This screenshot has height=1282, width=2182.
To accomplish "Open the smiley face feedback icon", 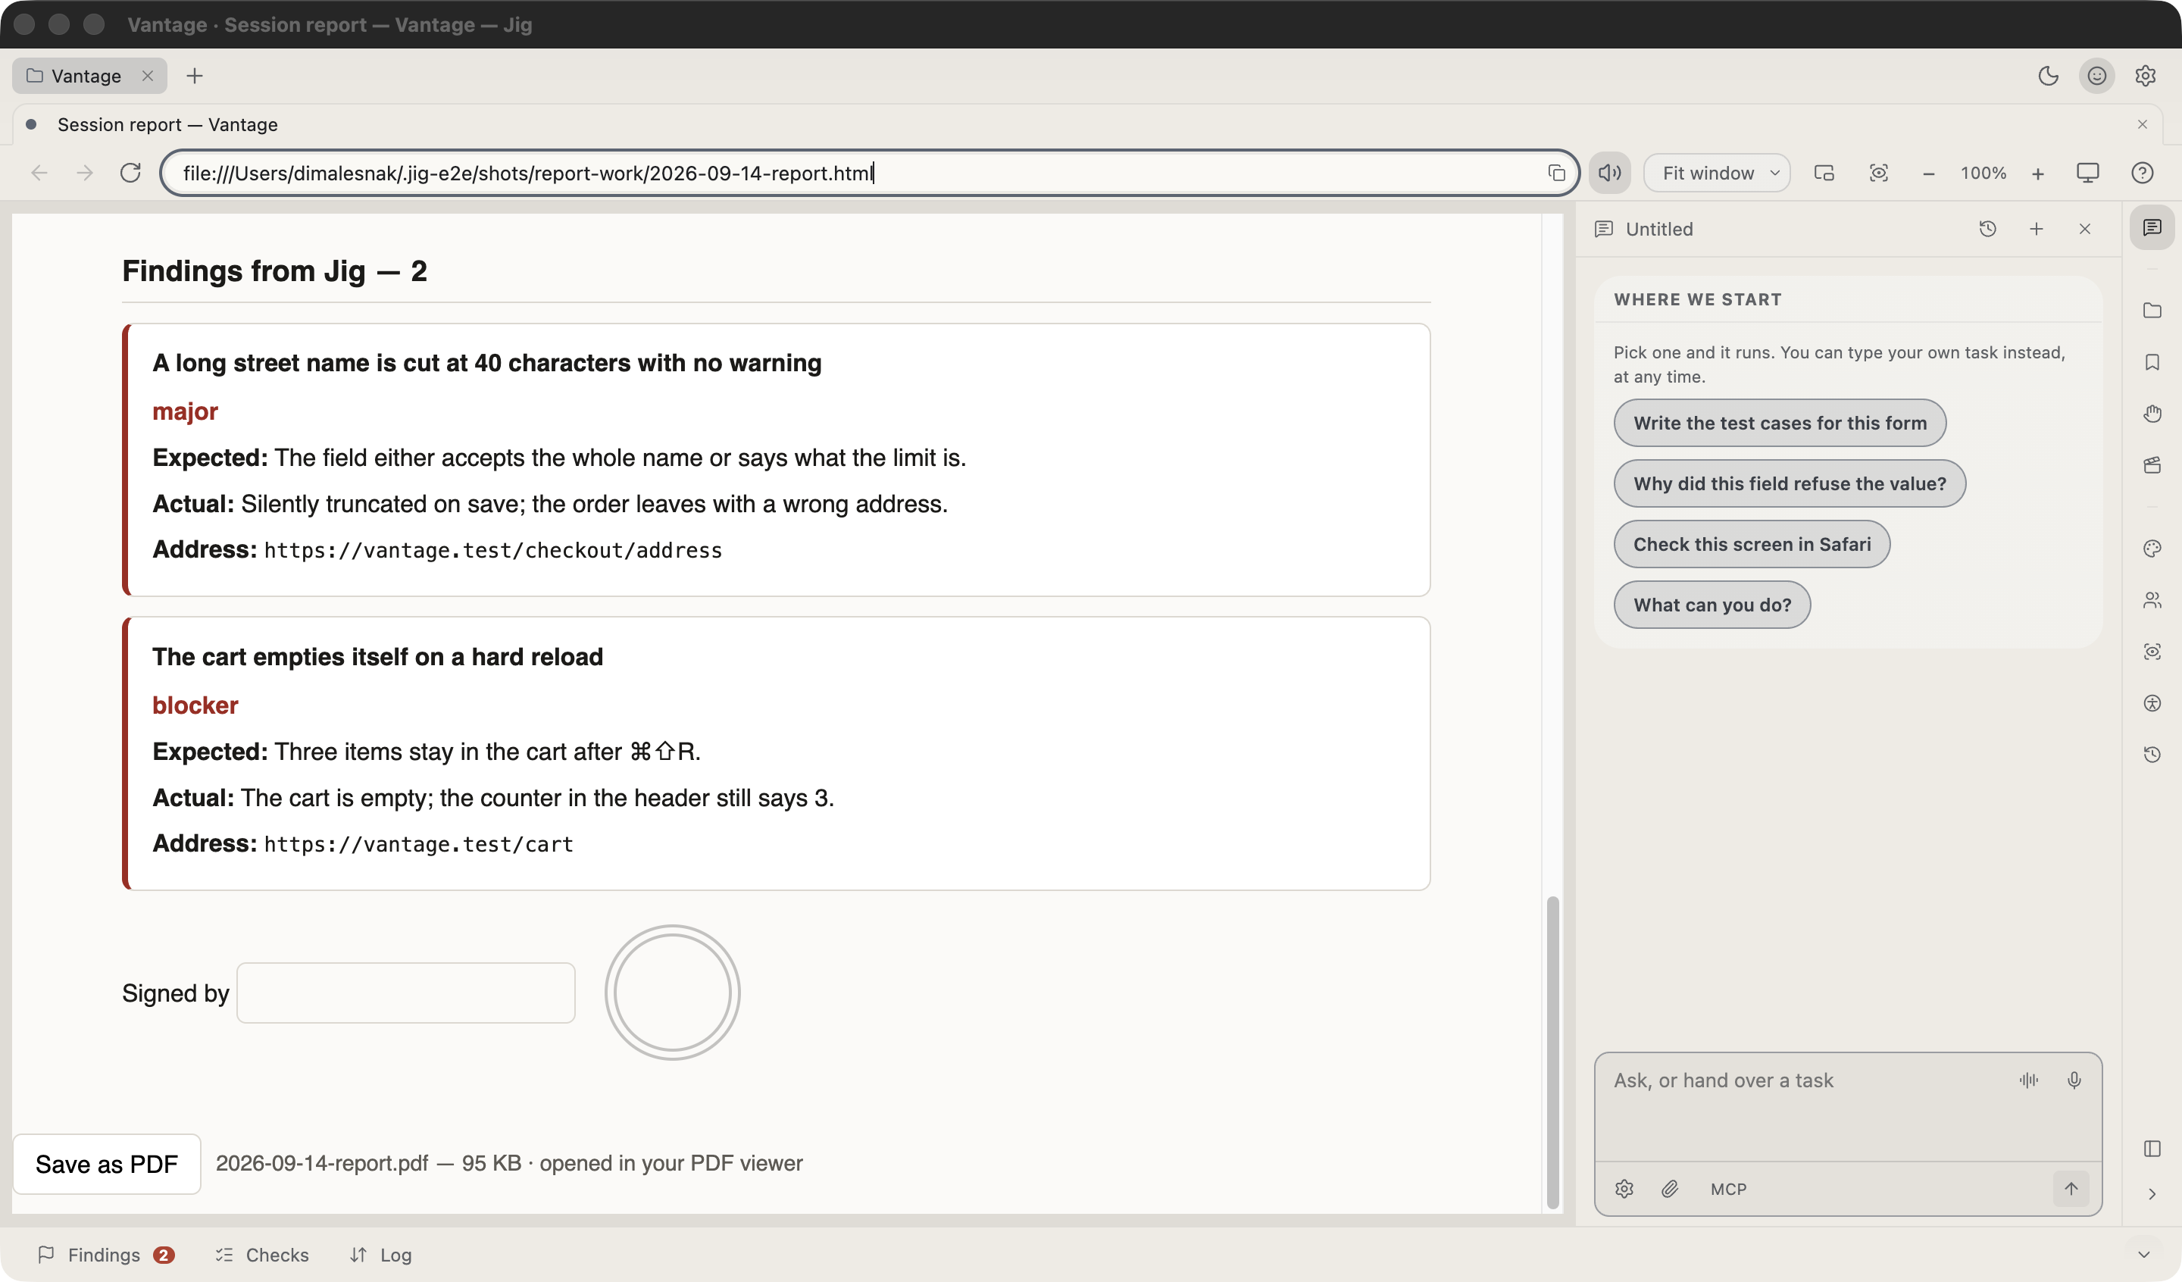I will click(x=2096, y=77).
